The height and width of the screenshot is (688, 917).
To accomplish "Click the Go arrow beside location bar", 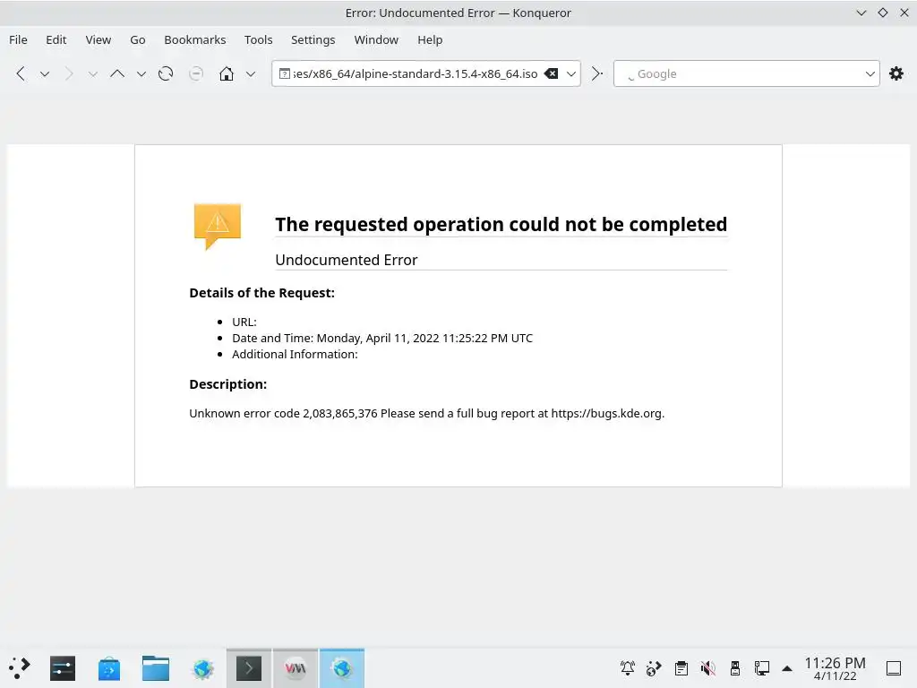I will point(596,73).
